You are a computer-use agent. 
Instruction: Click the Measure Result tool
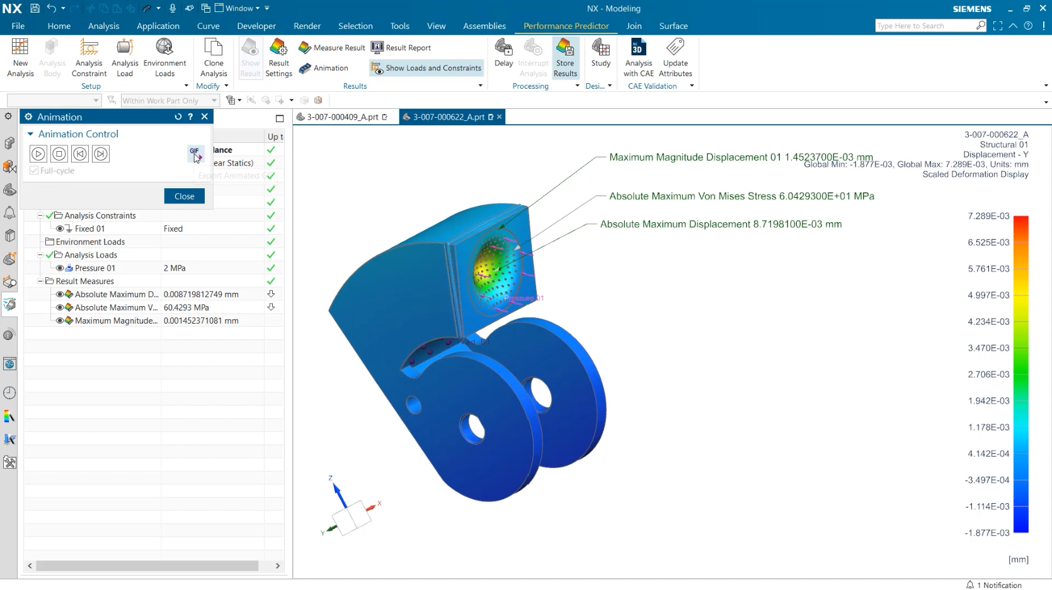332,48
